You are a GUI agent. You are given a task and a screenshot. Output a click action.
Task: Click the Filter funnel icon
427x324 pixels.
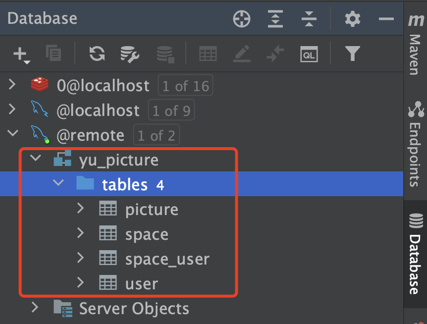tap(352, 53)
